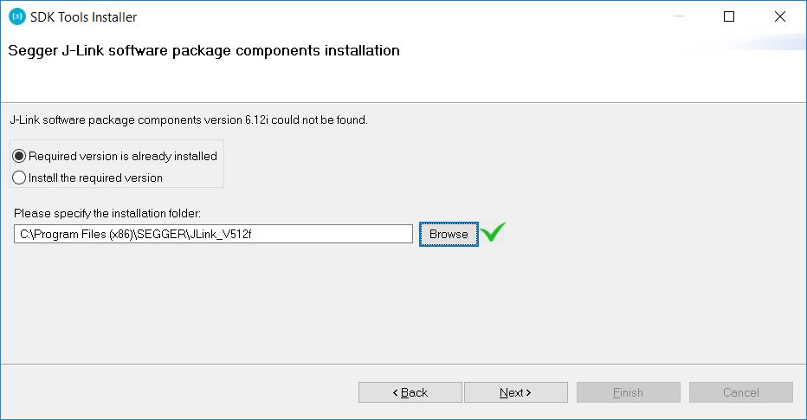Viewport: 807px width, 420px height.
Task: Close the SDK Tools Installer window
Action: [x=779, y=16]
